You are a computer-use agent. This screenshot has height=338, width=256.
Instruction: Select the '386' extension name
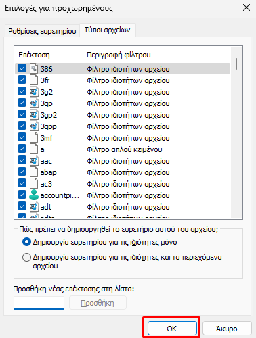point(47,69)
